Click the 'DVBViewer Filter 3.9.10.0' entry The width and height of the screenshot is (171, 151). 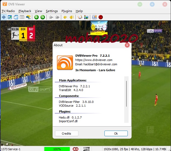(x=76, y=102)
